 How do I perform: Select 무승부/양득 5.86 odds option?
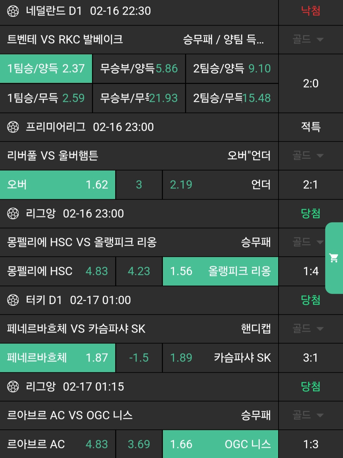[139, 69]
